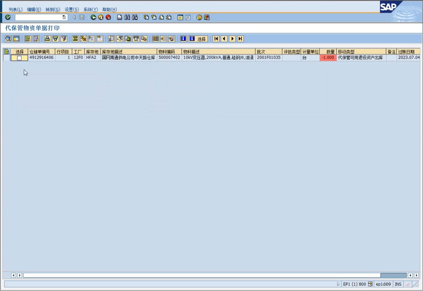Image resolution: width=423 pixels, height=291 pixels.
Task: Click the Sum total sigma icon
Action: 75,39
